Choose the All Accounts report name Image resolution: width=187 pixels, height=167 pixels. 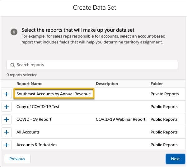[28, 132]
